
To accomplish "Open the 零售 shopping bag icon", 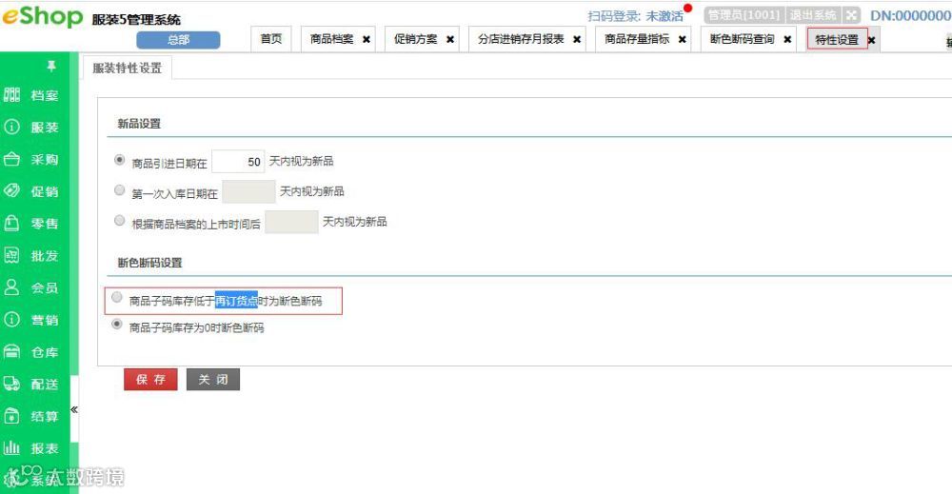I will [x=11, y=224].
